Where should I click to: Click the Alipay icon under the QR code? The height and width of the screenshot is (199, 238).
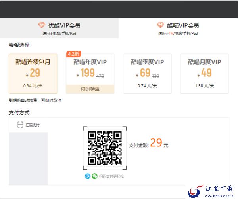(88, 176)
